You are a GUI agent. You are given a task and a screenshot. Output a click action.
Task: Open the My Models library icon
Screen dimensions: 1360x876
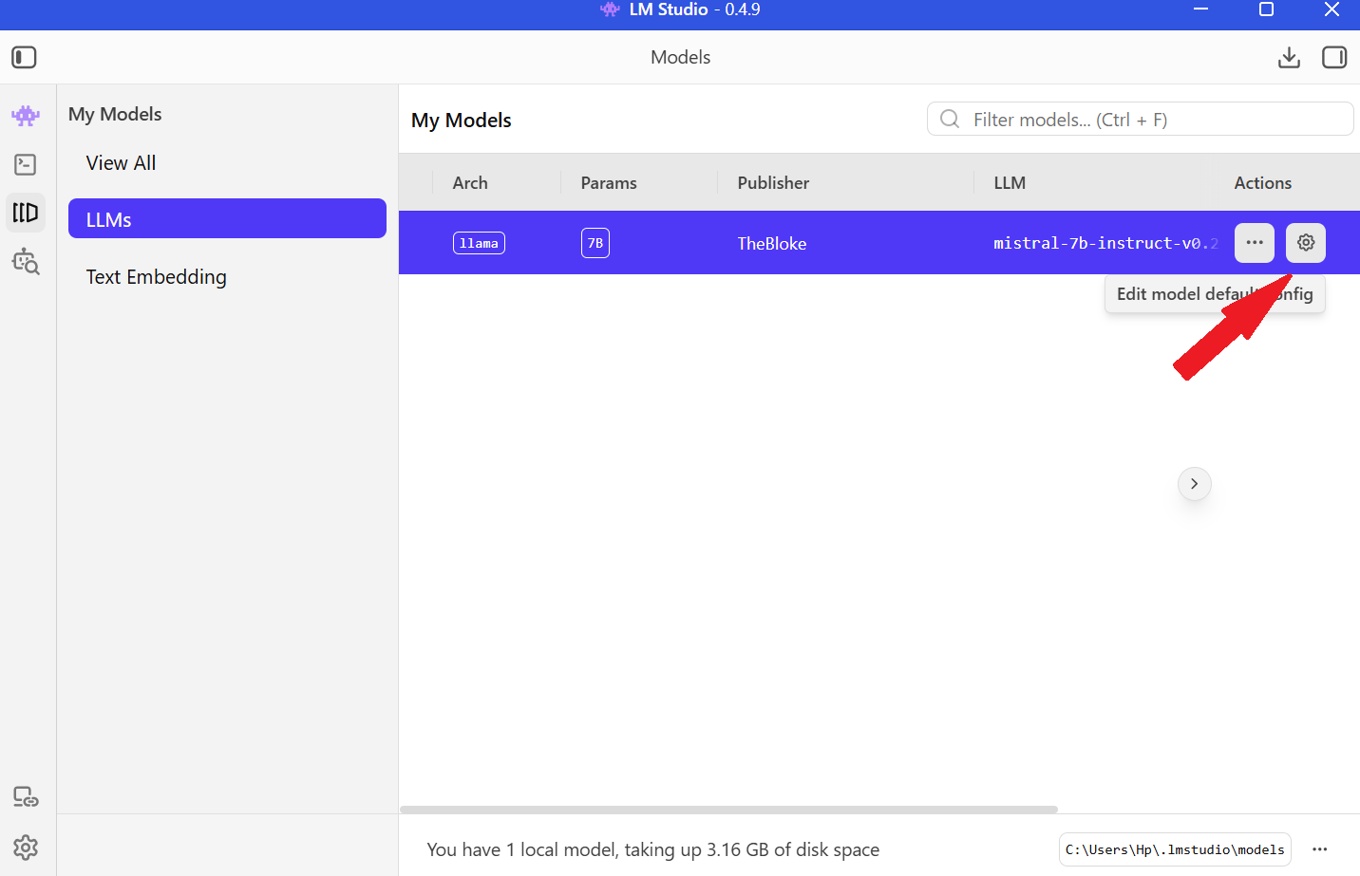point(26,213)
